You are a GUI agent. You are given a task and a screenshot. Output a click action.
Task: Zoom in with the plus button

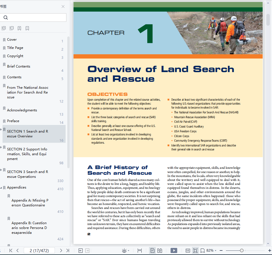269,250
